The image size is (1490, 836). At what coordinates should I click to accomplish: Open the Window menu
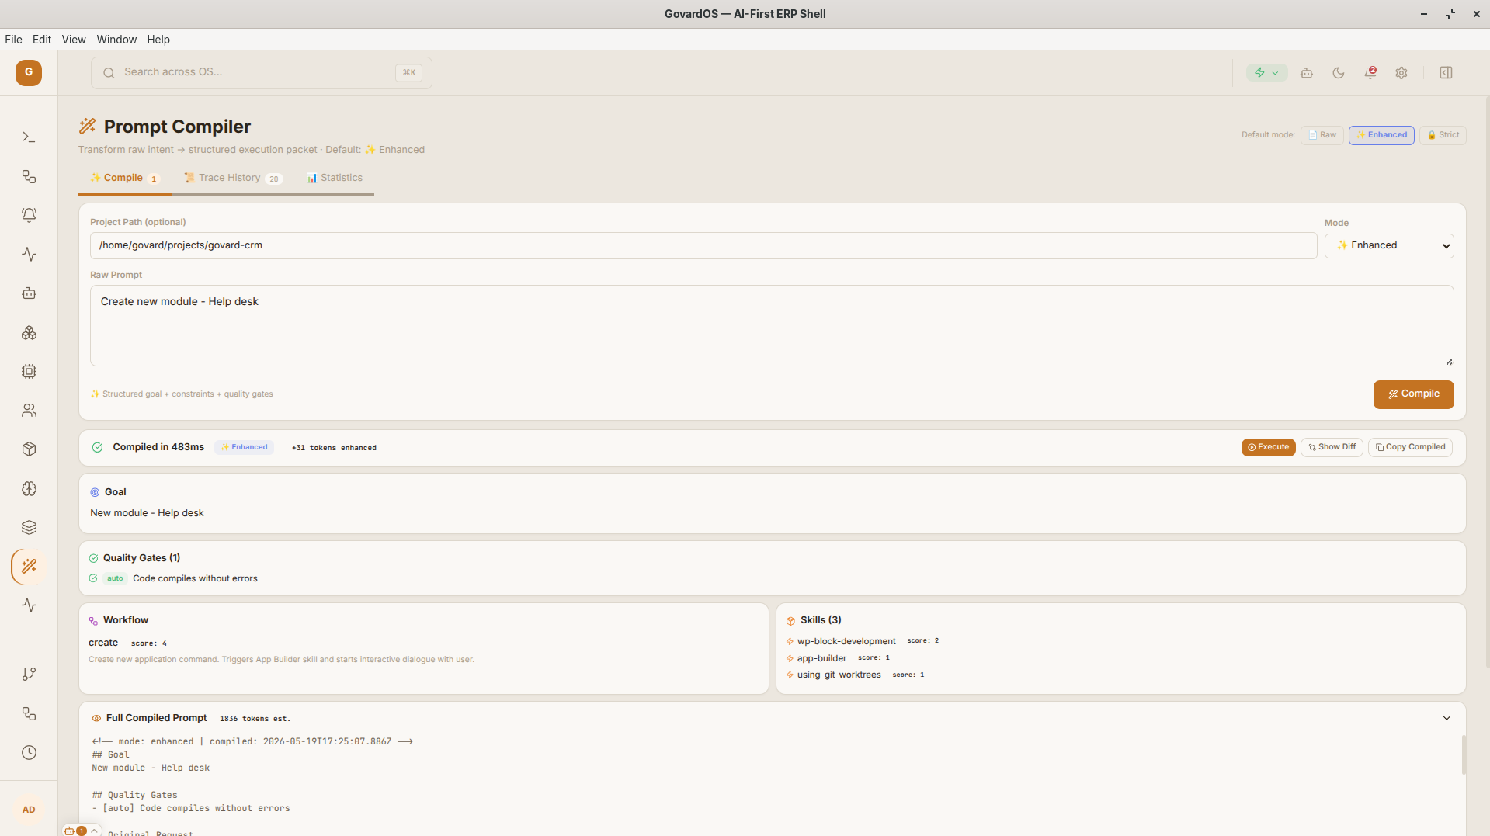(116, 40)
